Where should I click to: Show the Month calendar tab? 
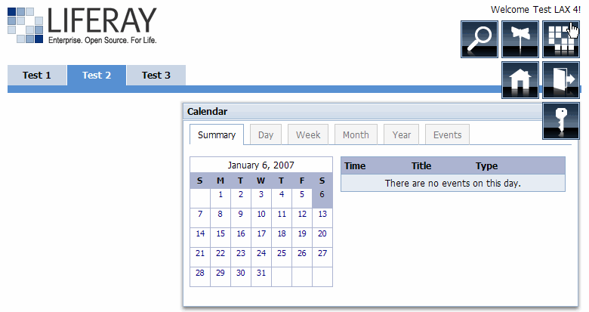[356, 135]
